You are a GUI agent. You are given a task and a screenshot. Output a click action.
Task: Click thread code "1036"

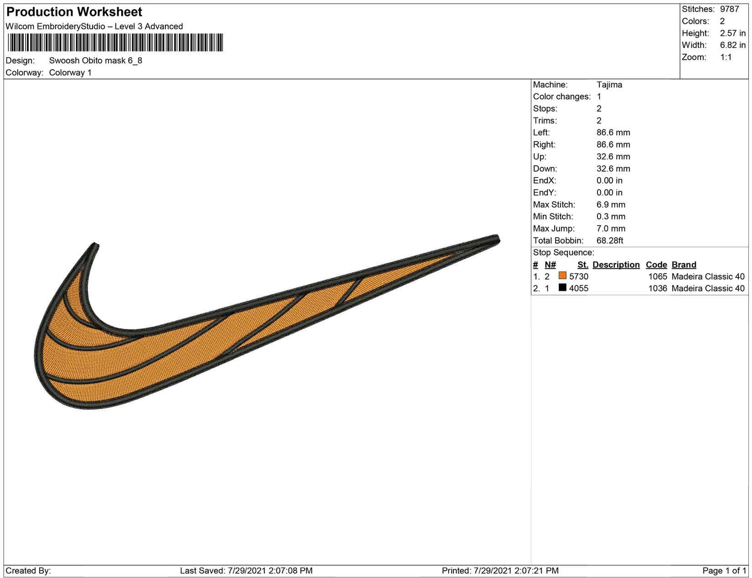coord(658,288)
